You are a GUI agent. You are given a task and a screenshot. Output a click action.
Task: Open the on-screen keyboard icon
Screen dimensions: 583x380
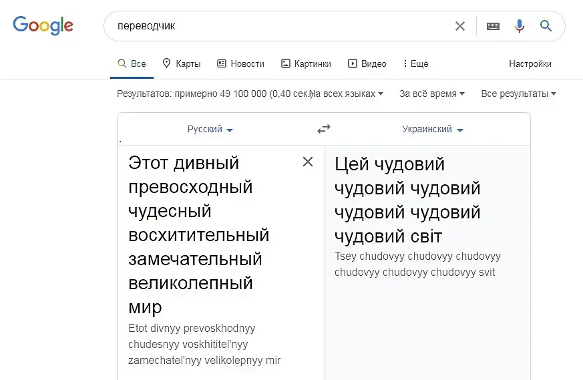pyautogui.click(x=493, y=26)
